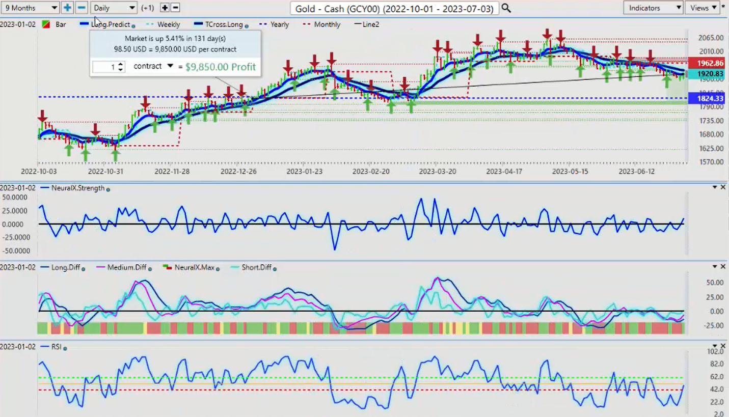Screen dimensions: 729x417
Task: Open the small options arrow right of Views
Action: (x=723, y=7)
